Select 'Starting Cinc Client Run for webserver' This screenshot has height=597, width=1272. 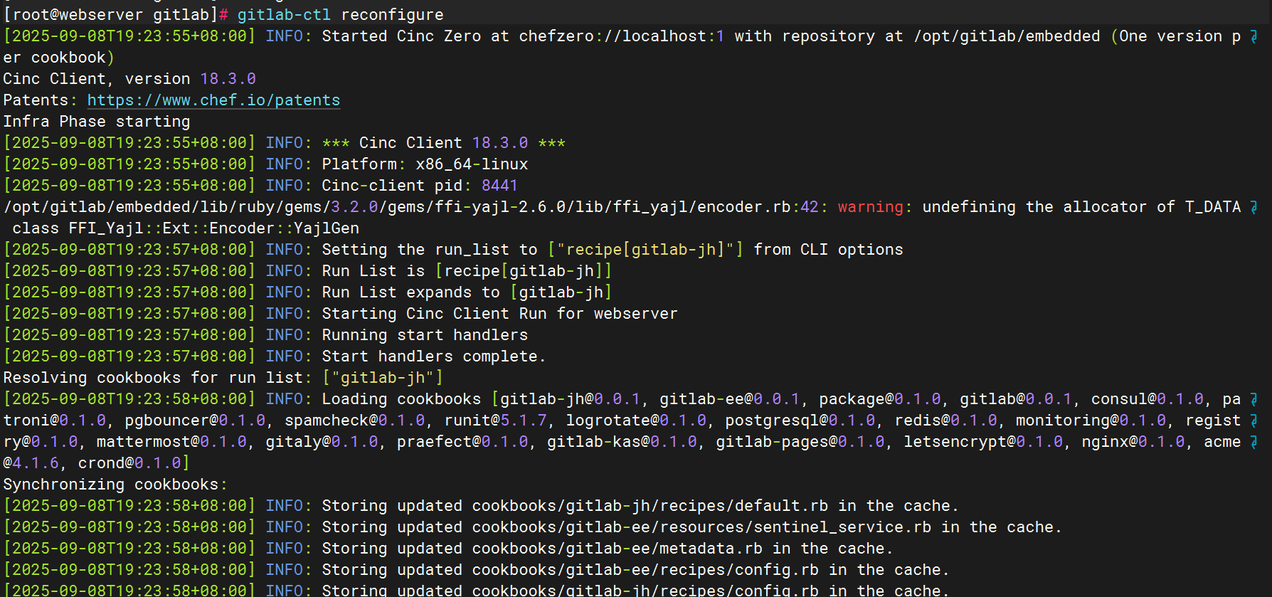pyautogui.click(x=499, y=314)
